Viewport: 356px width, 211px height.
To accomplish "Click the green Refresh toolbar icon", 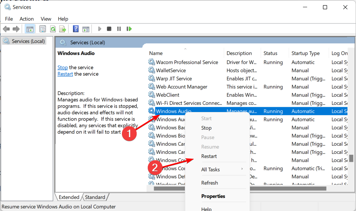I will 53,29.
